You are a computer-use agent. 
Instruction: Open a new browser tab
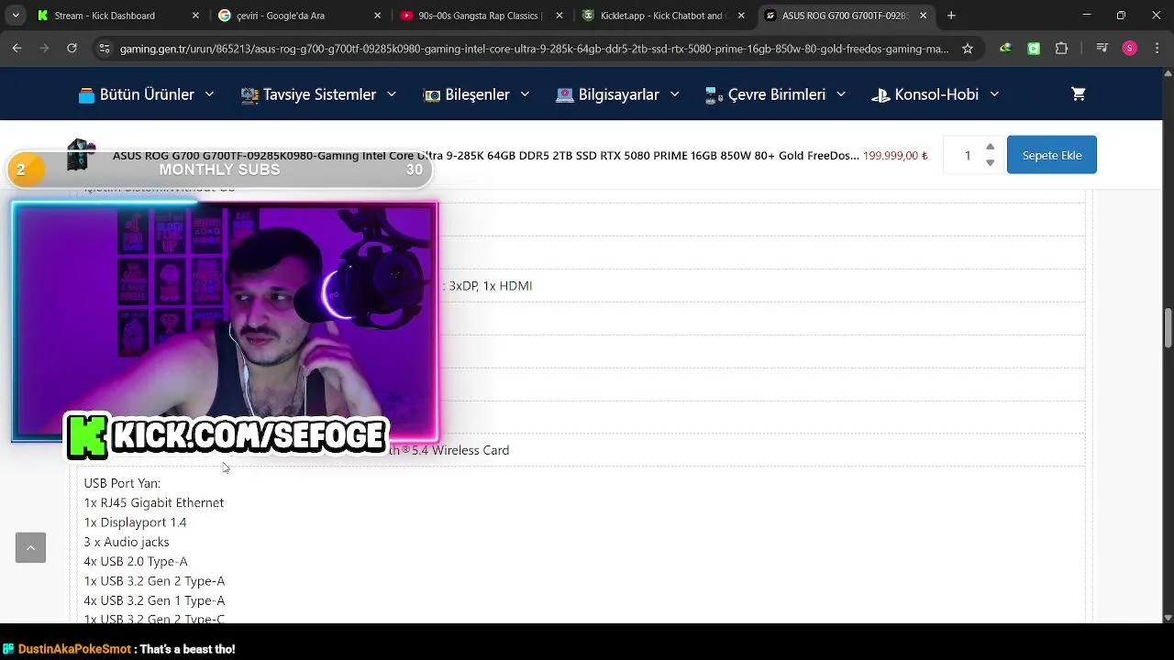[951, 16]
